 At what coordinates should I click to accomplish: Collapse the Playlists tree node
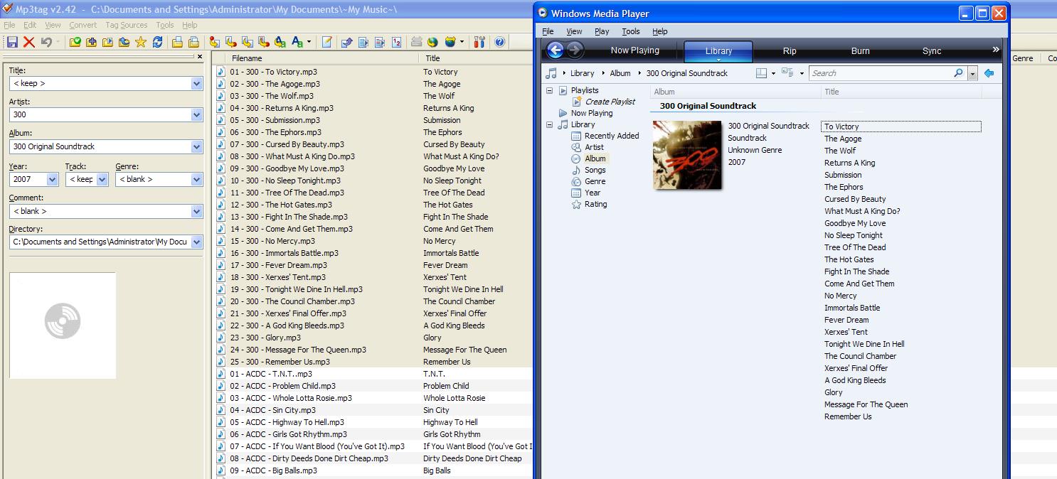tap(549, 90)
